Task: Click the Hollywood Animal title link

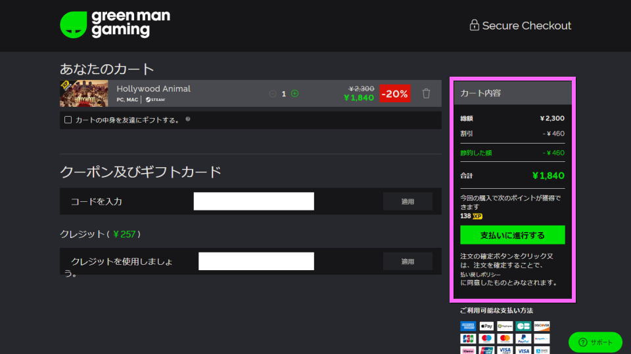Action: click(153, 88)
